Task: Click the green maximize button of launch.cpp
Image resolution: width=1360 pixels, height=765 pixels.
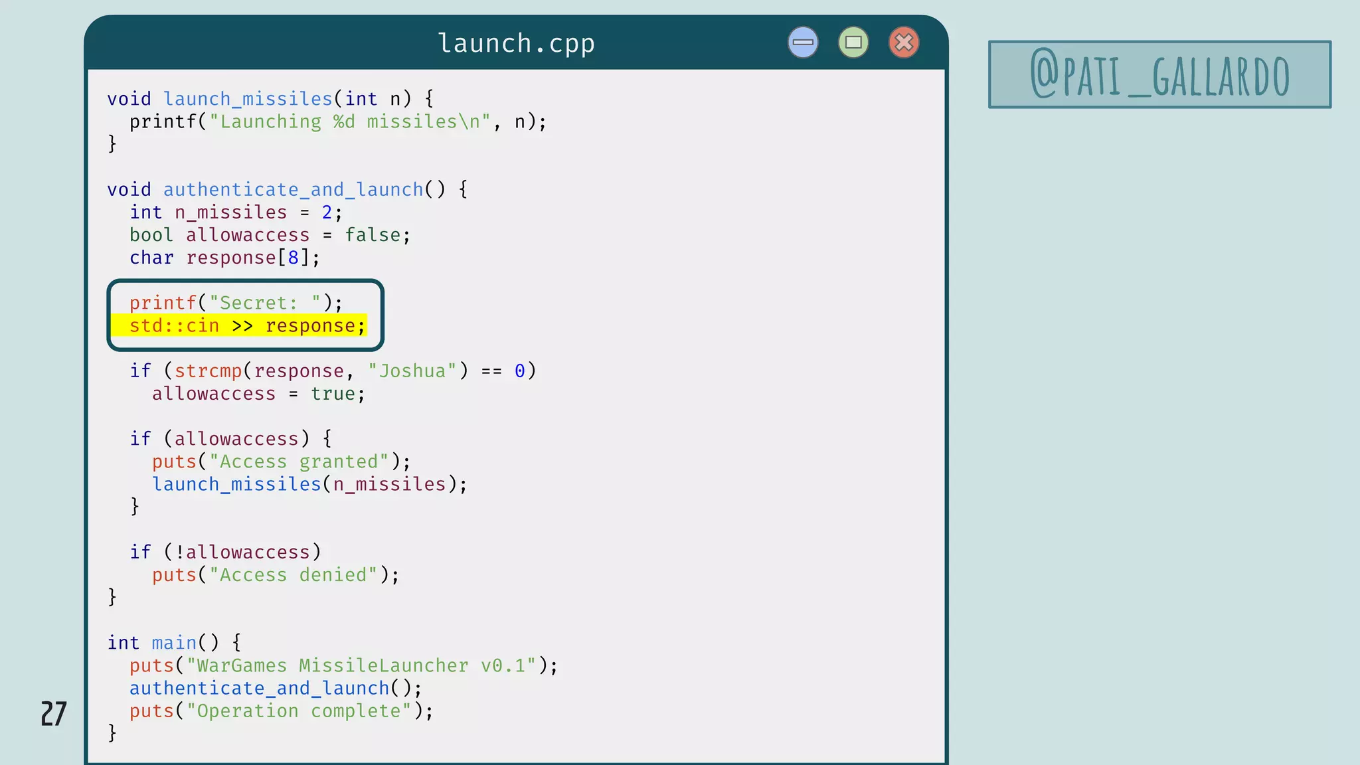Action: click(x=853, y=42)
